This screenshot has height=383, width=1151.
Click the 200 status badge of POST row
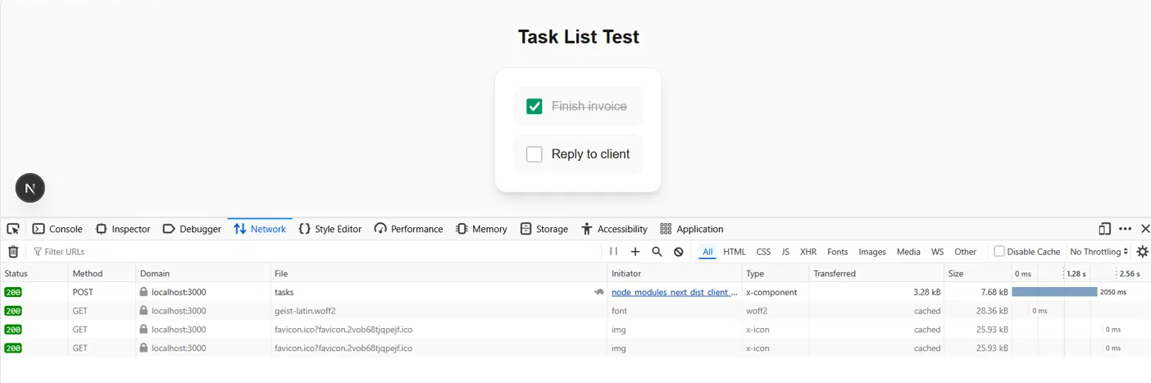[x=13, y=292]
